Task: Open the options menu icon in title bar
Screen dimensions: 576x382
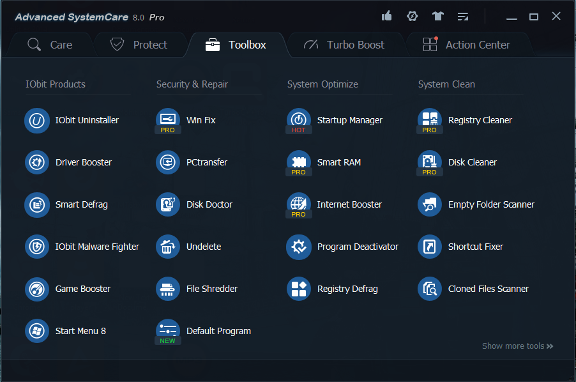Action: click(x=463, y=17)
